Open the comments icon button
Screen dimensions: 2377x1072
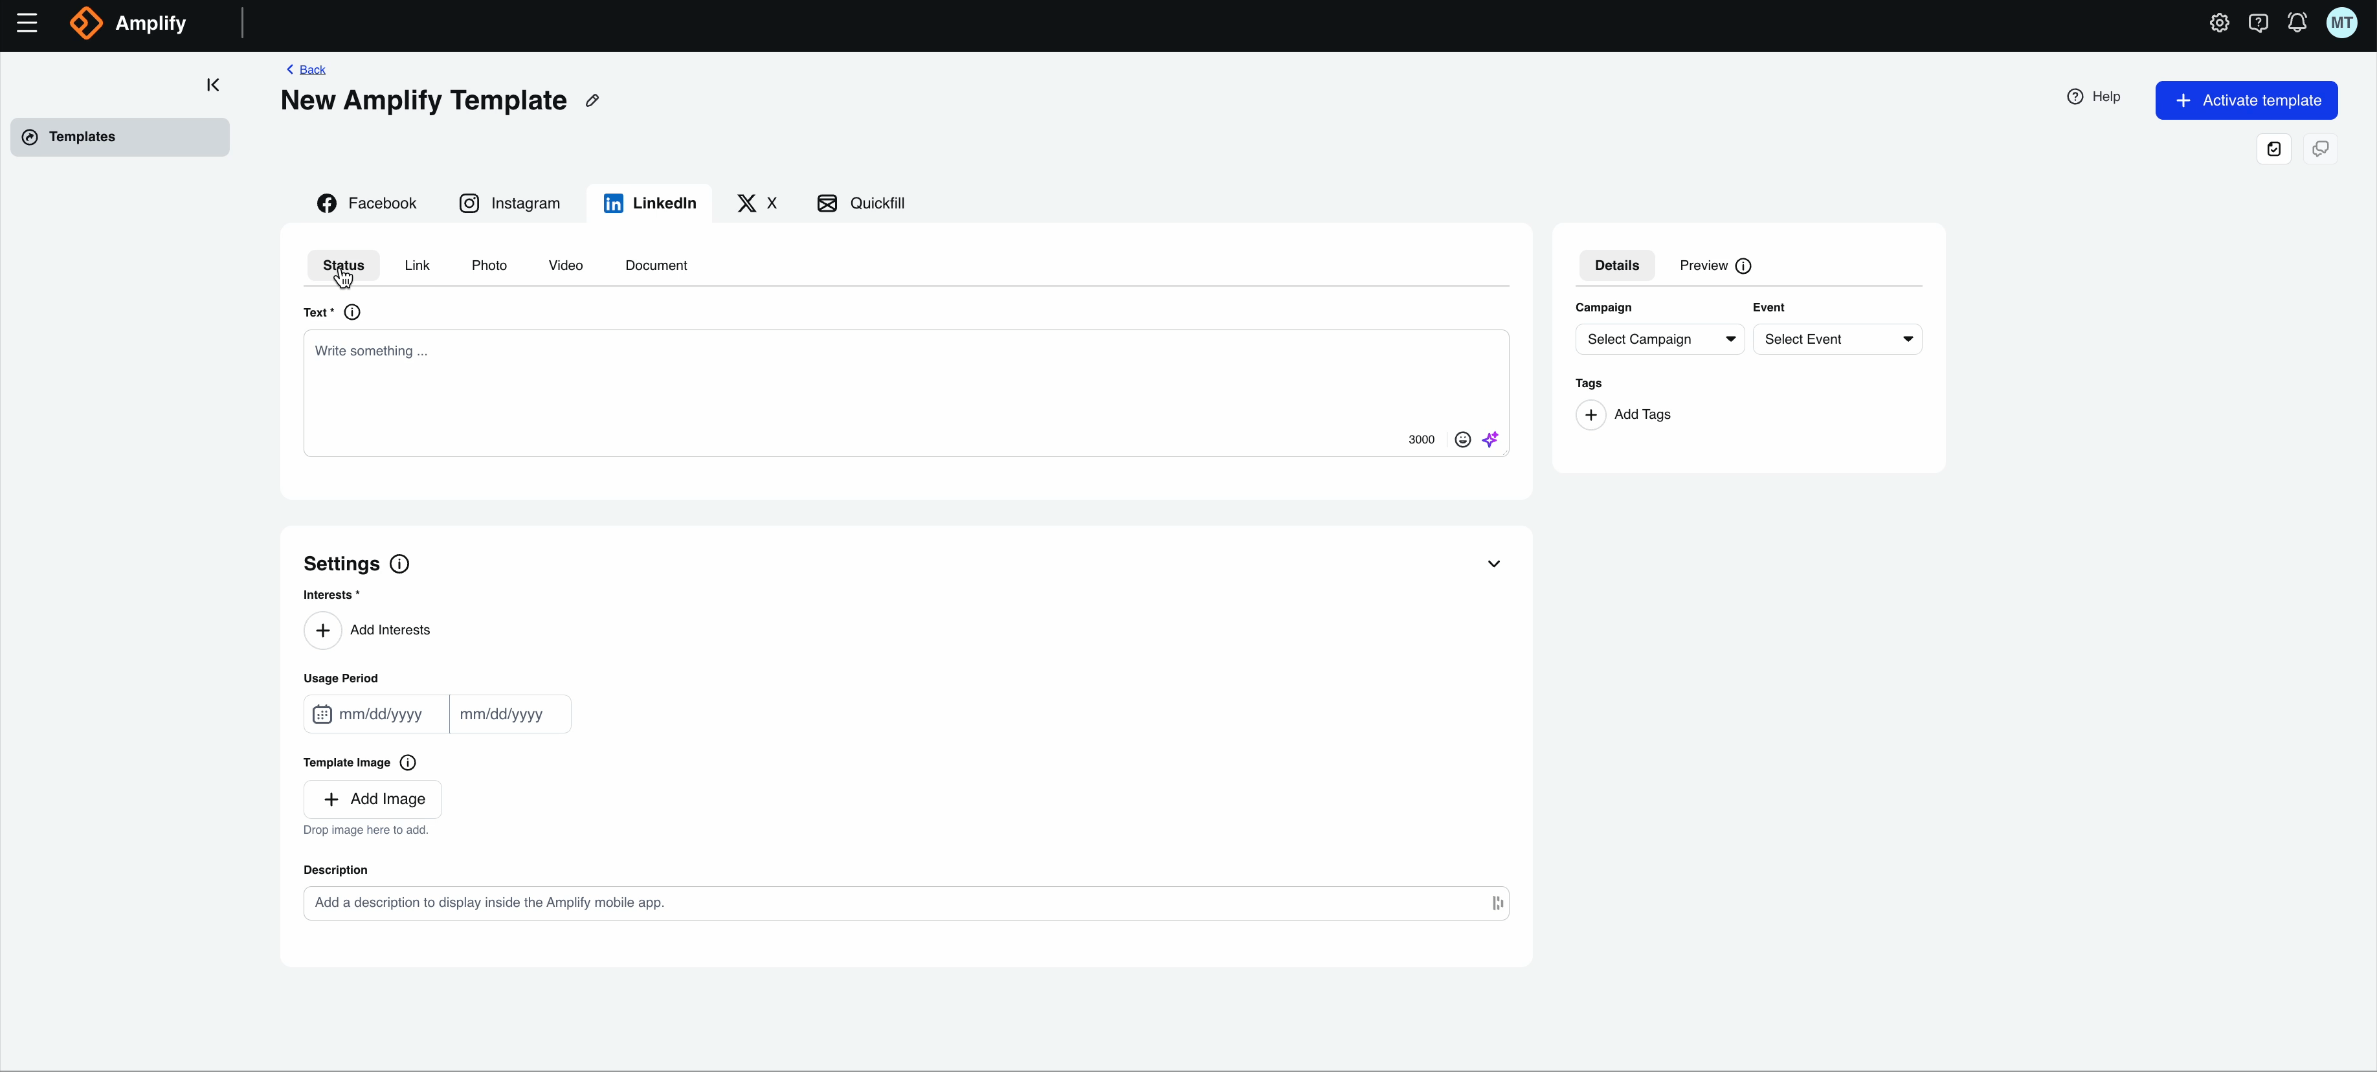[x=2320, y=148]
